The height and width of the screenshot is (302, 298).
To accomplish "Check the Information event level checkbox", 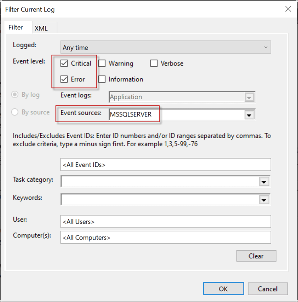I will pyautogui.click(x=102, y=79).
